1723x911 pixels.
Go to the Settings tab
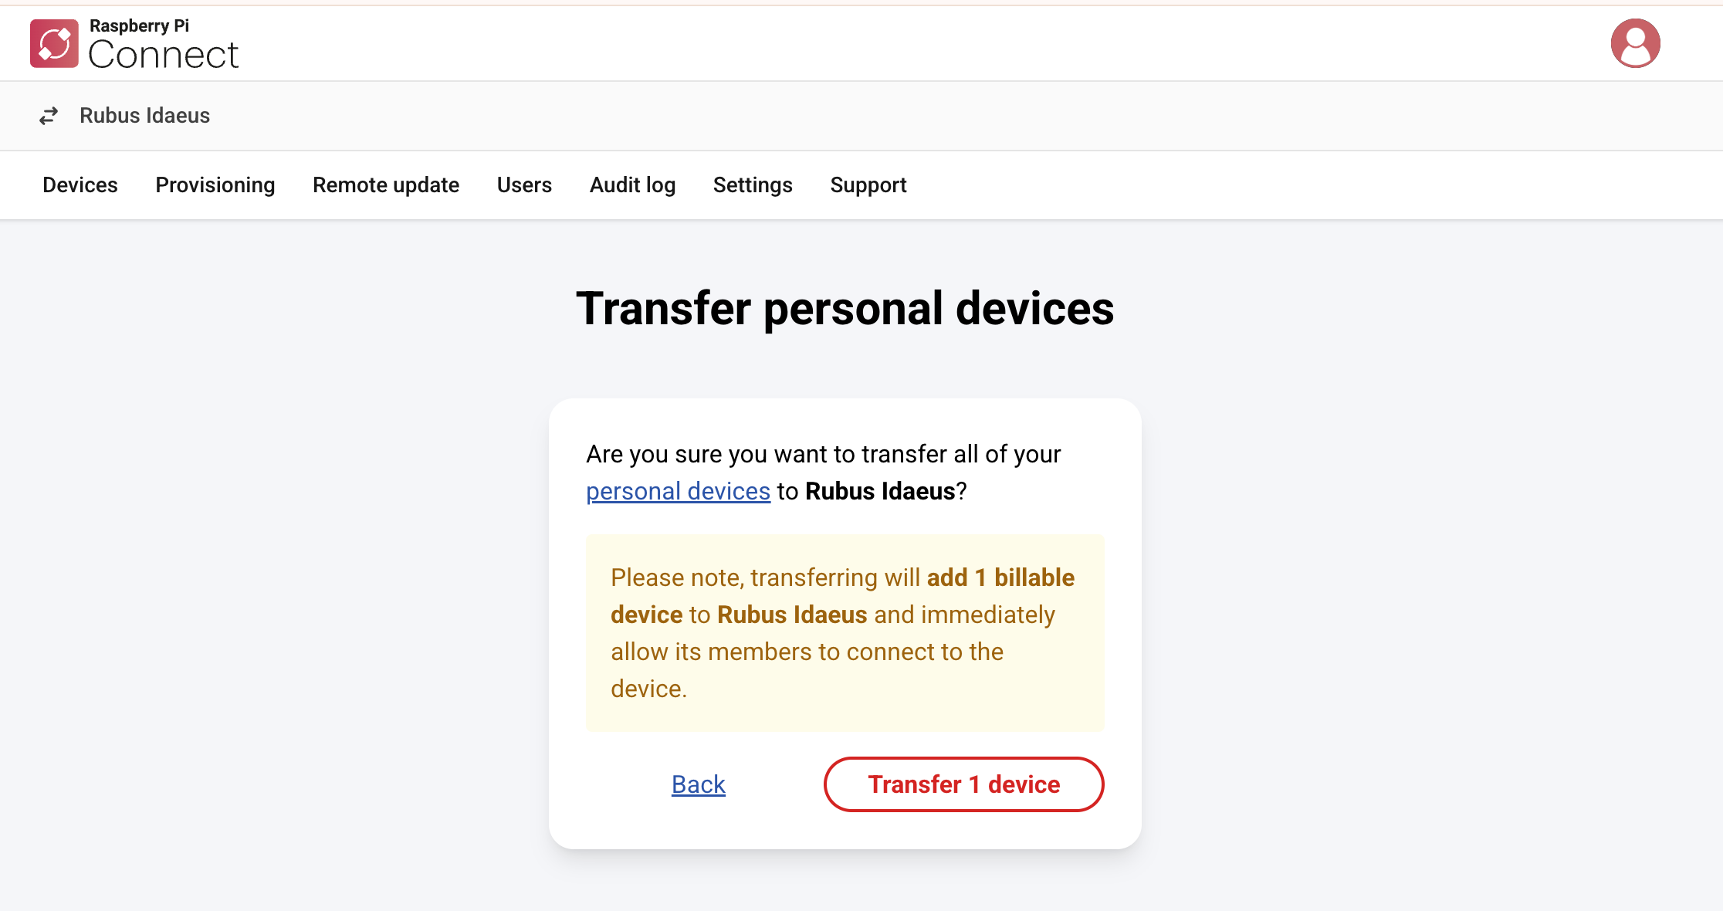752,185
